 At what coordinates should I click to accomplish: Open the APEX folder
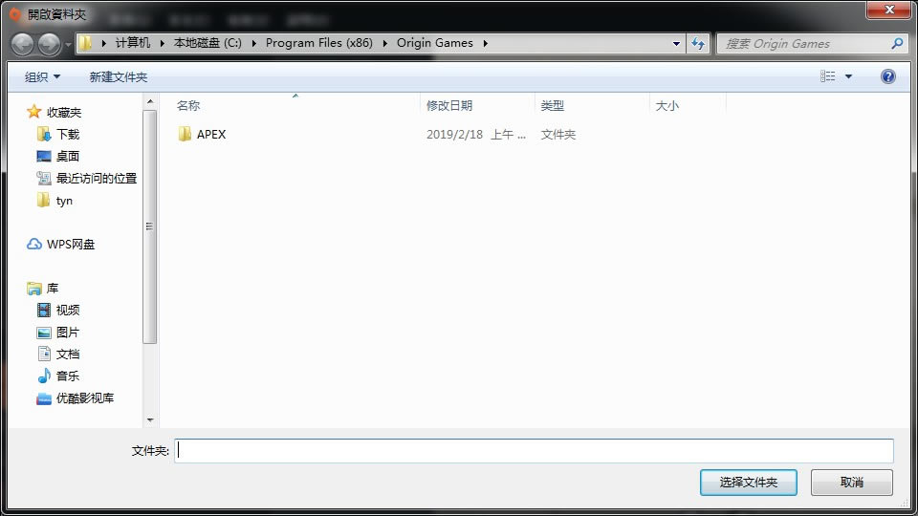(x=210, y=135)
